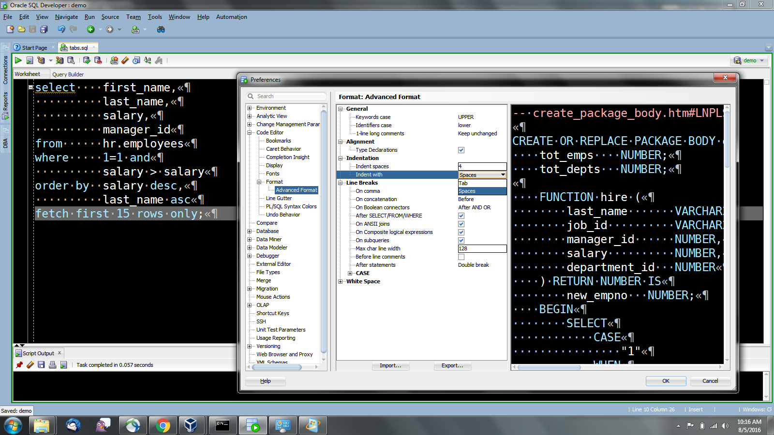Viewport: 774px width, 435px height.
Task: Toggle After SELECT/FROM/WHERE checkbox
Action: pyautogui.click(x=461, y=216)
